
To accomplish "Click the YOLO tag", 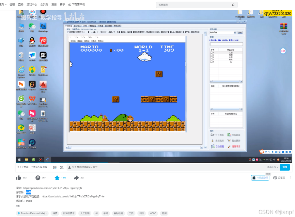I will pos(153,213).
